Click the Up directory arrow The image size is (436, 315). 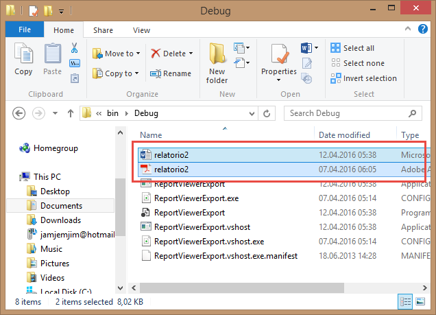70,113
